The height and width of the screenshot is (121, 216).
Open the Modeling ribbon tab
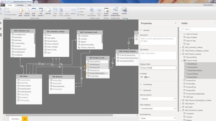click(20, 5)
